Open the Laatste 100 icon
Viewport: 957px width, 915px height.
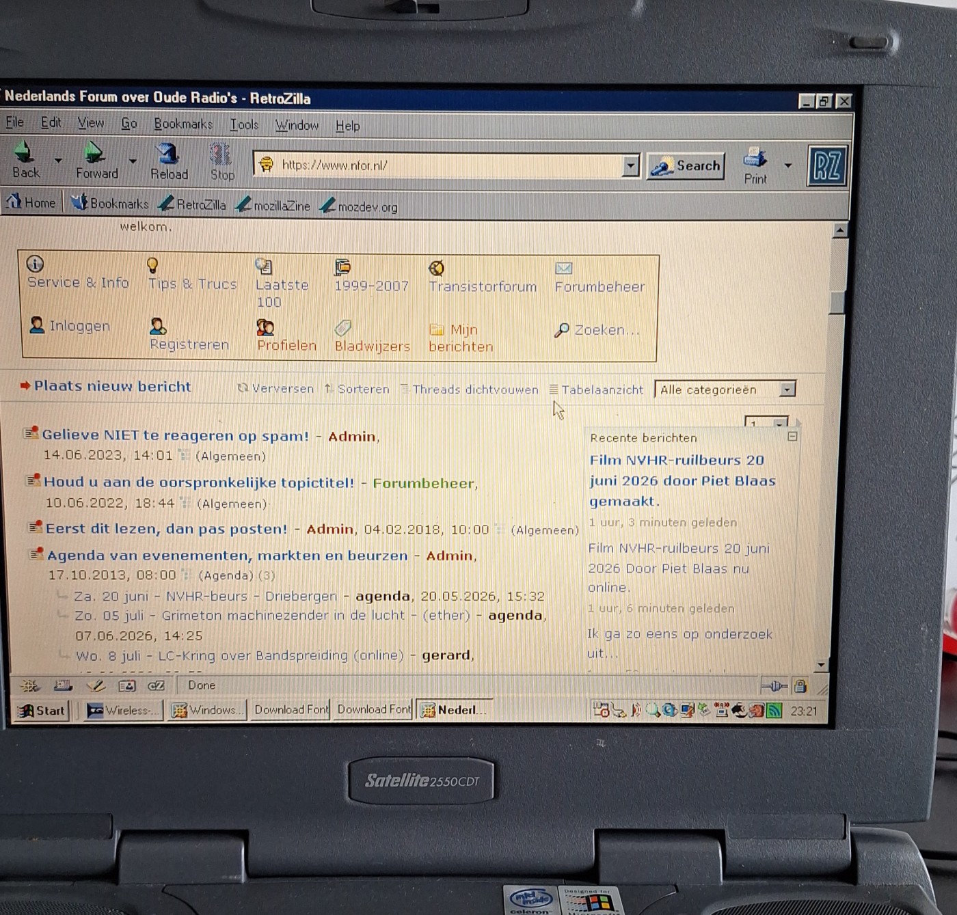[x=264, y=266]
